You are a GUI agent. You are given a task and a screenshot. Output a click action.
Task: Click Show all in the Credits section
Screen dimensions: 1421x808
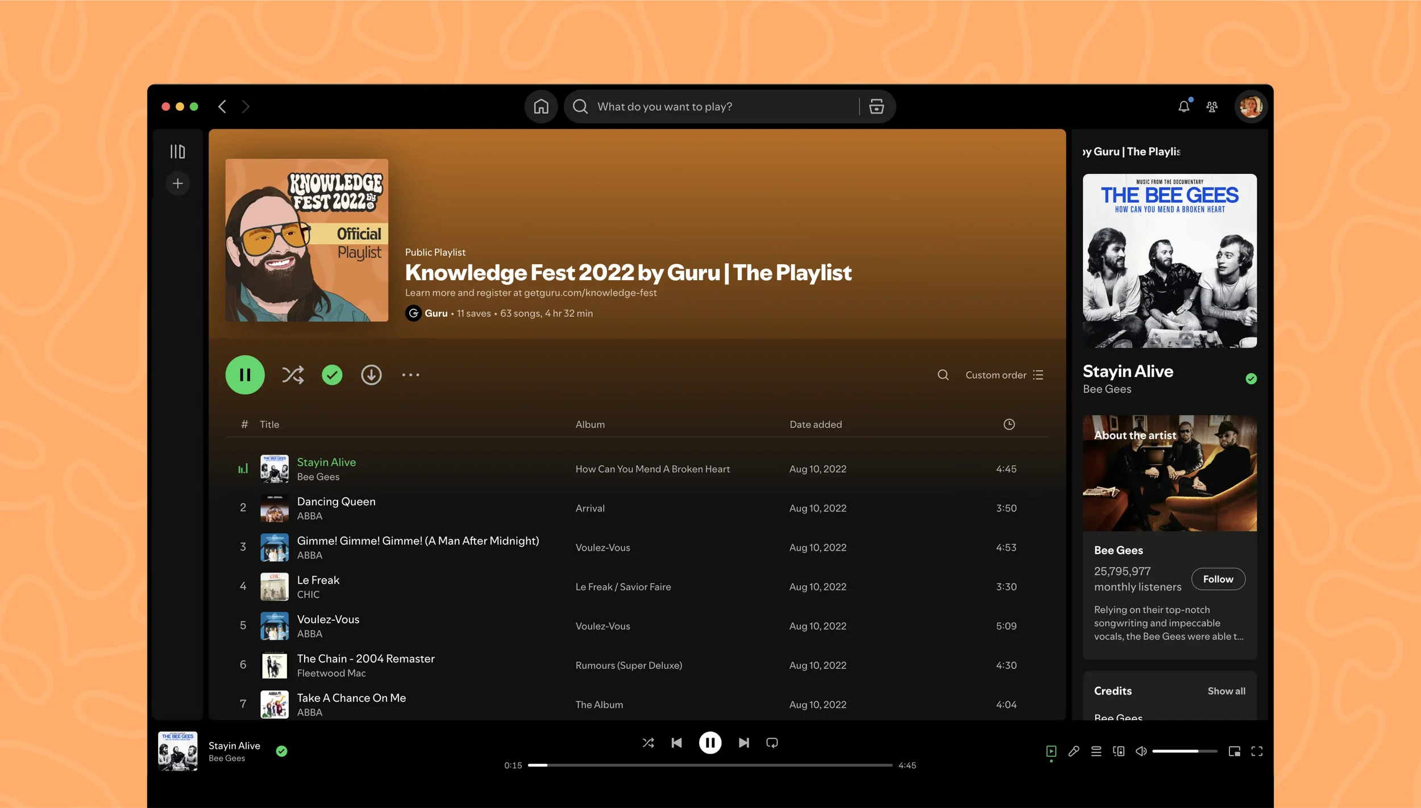pos(1226,691)
